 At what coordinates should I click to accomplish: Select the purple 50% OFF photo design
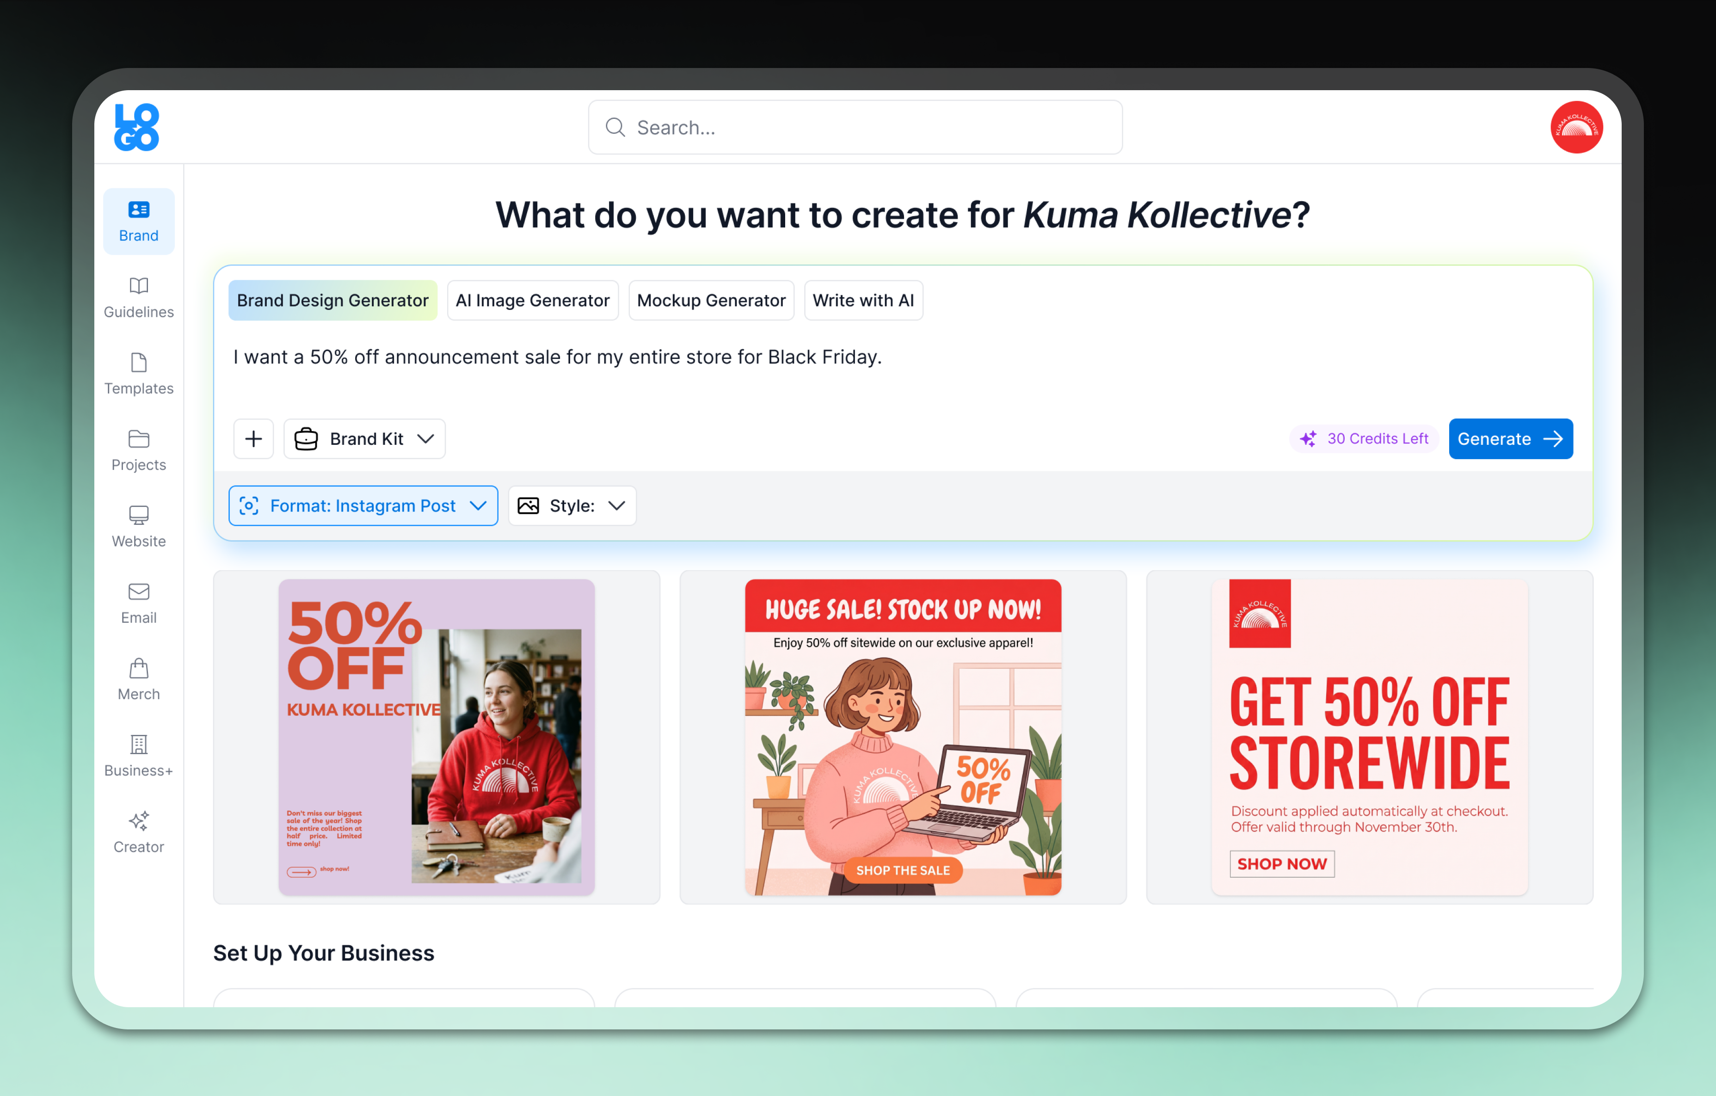tap(437, 738)
